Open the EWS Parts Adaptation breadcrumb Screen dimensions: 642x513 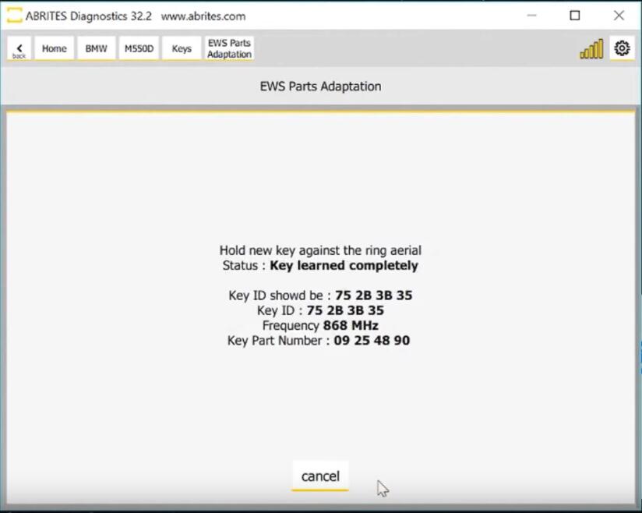coord(229,48)
